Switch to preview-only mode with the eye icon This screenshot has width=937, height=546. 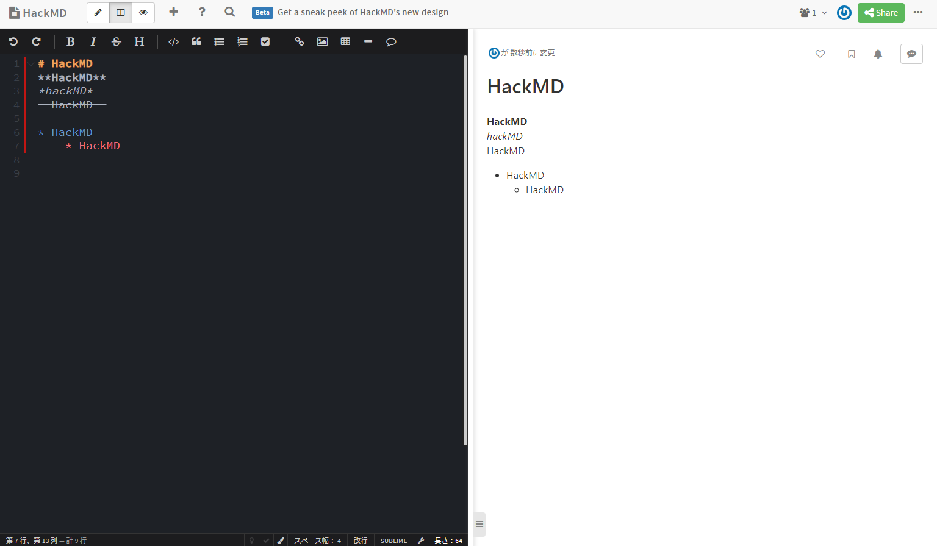[143, 12]
